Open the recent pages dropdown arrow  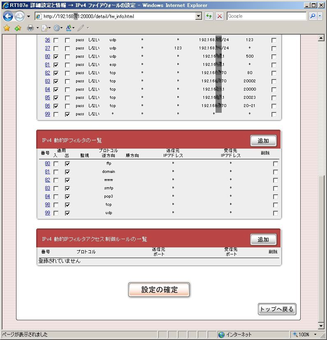coord(29,16)
